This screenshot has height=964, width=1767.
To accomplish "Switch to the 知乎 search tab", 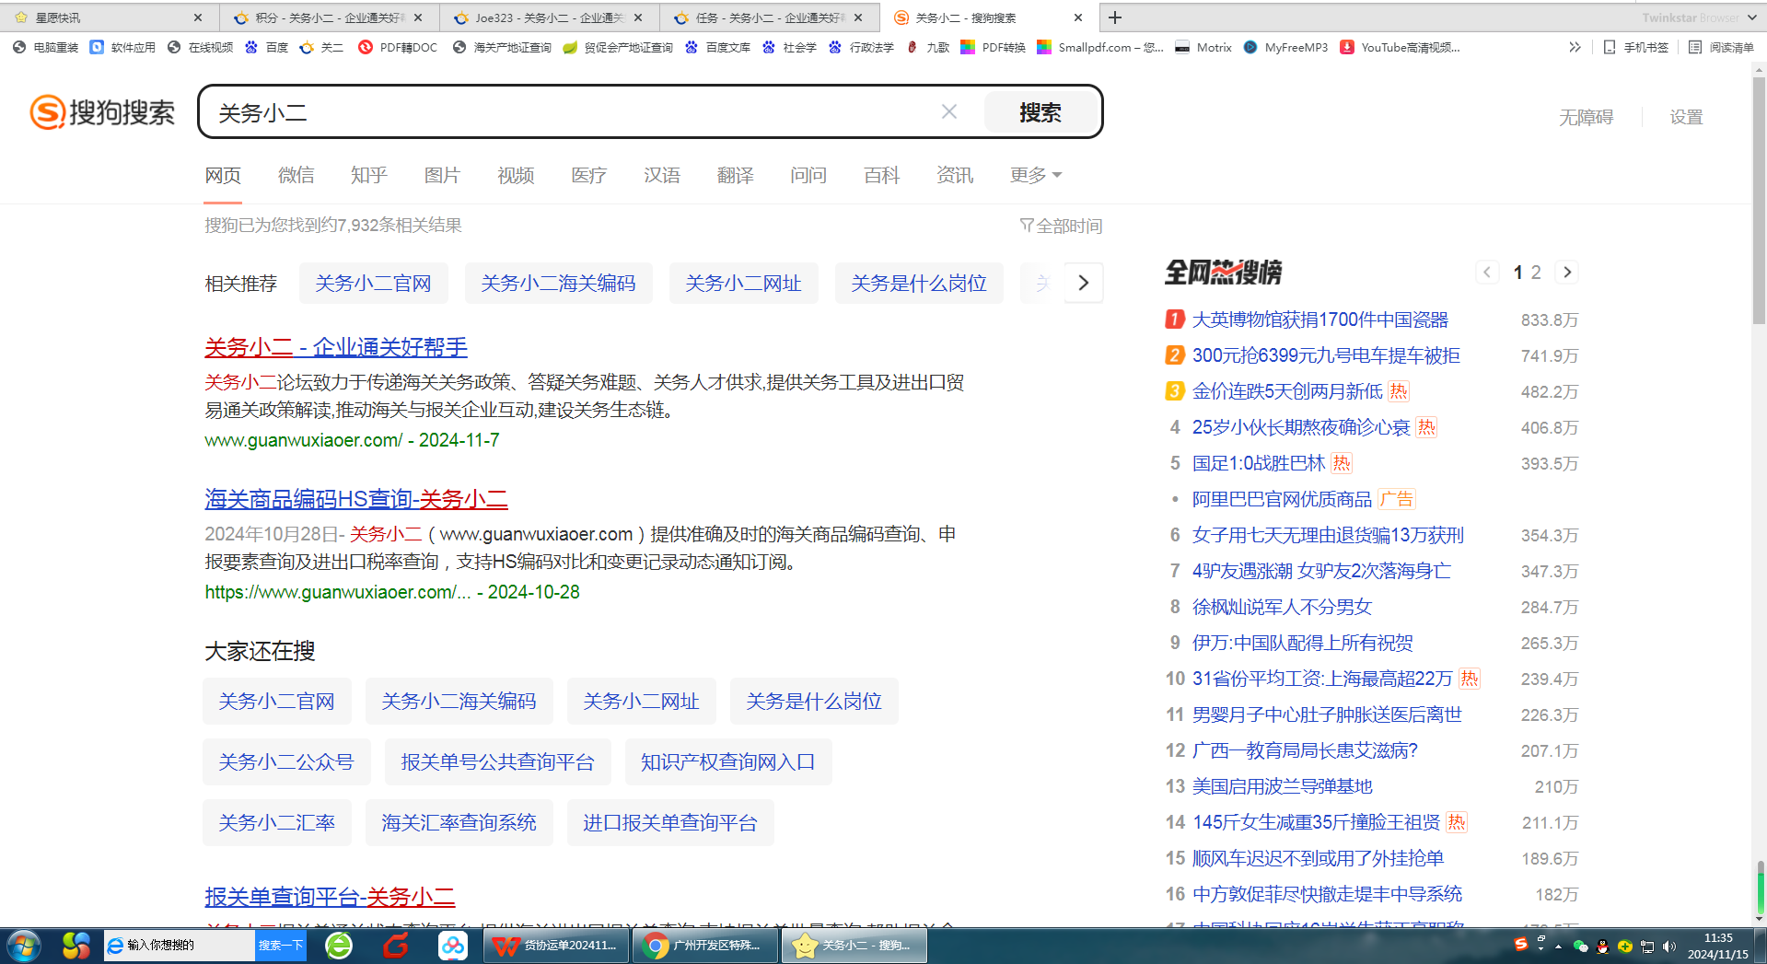I will point(369,175).
